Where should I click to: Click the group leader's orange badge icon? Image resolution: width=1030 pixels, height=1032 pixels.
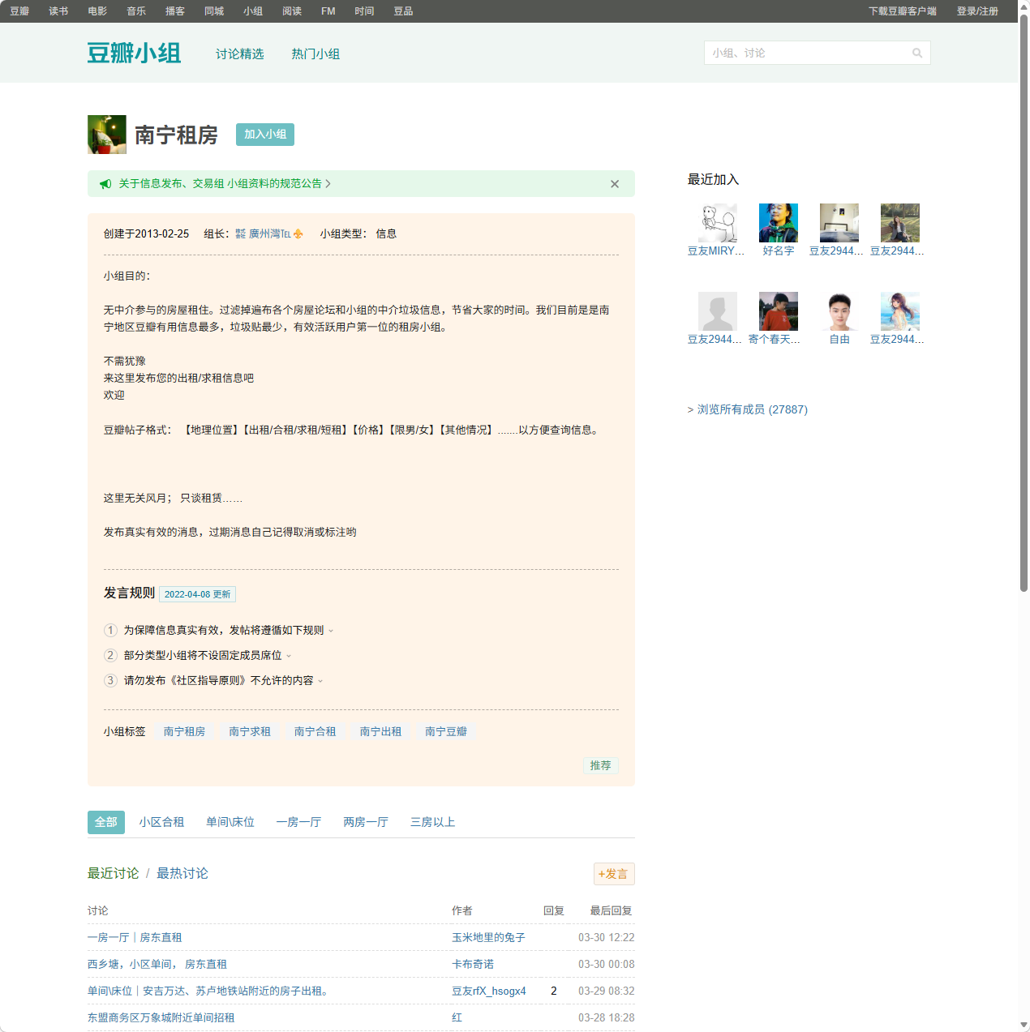pyautogui.click(x=298, y=234)
